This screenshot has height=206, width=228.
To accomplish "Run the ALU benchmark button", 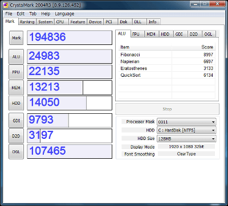I will click(x=17, y=57).
